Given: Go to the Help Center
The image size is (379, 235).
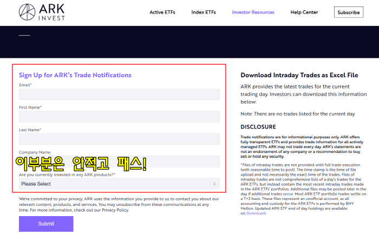Looking at the screenshot, I should coord(304,12).
